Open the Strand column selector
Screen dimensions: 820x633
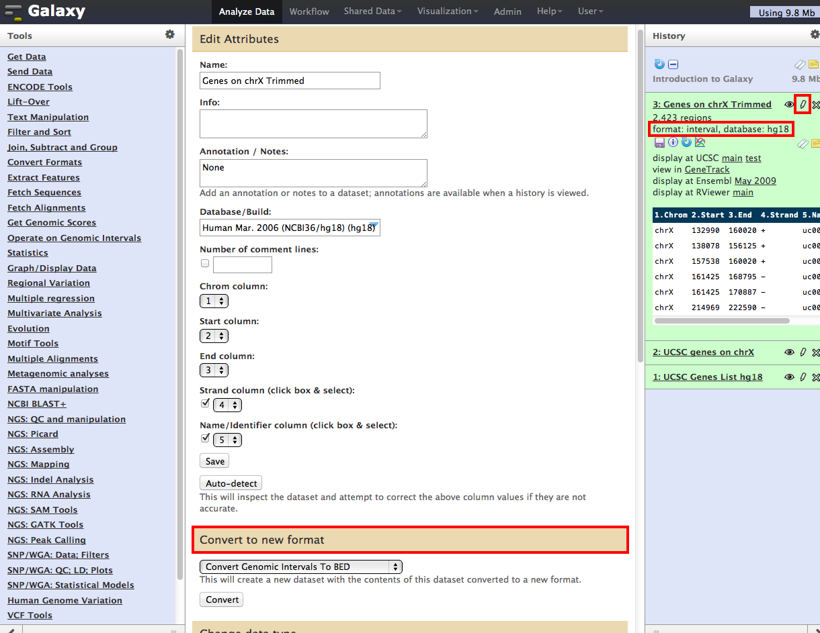tap(227, 405)
